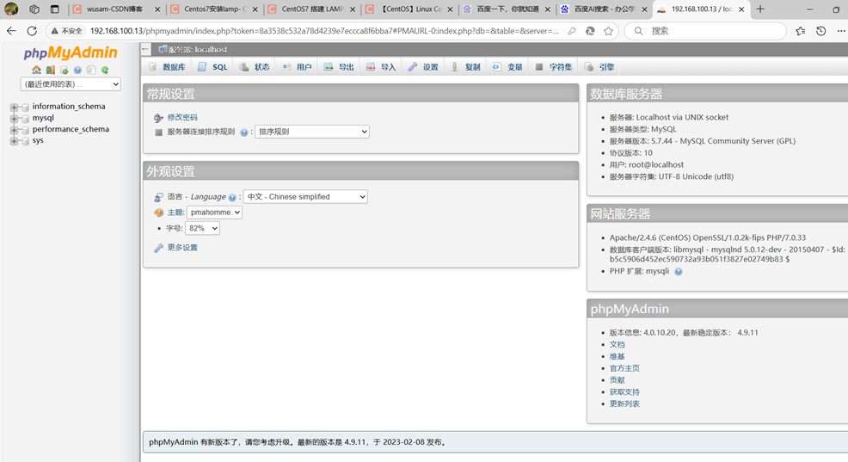Click the Home icon in phpMyAdmin sidebar
The width and height of the screenshot is (848, 462).
tap(36, 70)
